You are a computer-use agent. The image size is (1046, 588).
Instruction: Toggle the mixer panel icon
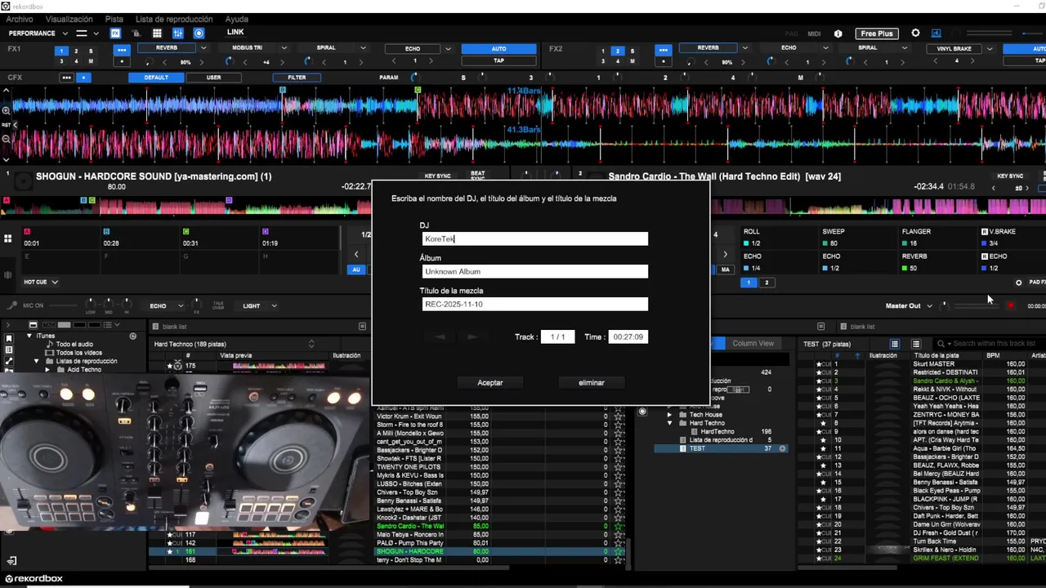178,33
